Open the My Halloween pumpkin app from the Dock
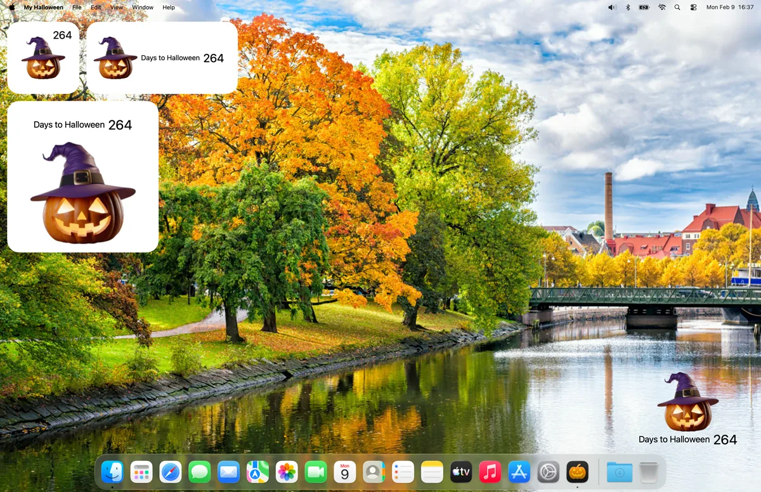This screenshot has height=492, width=761. tap(576, 472)
